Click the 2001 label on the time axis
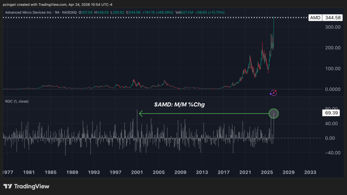347x195 pixels. pos(137,172)
